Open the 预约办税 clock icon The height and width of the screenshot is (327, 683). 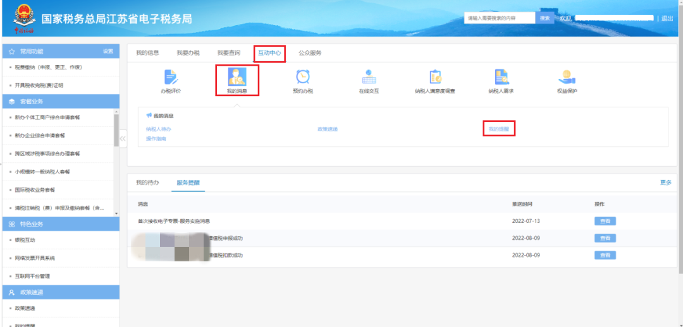pos(303,76)
